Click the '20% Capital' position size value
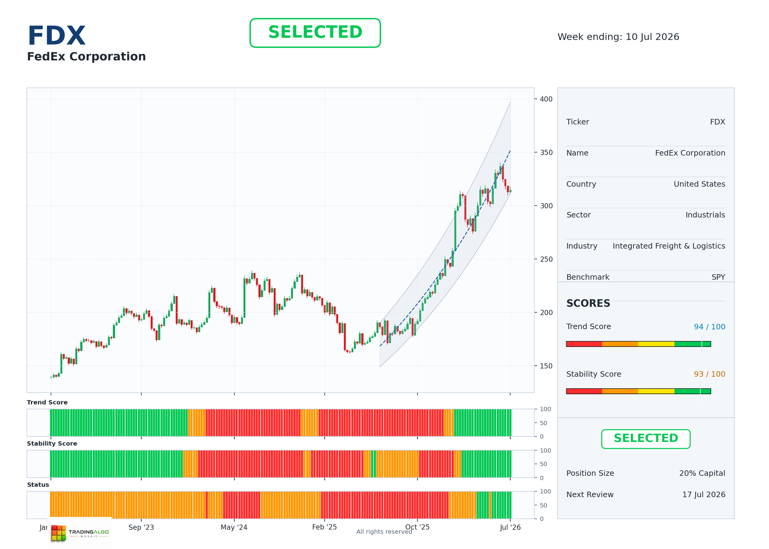769x549 pixels. [702, 473]
